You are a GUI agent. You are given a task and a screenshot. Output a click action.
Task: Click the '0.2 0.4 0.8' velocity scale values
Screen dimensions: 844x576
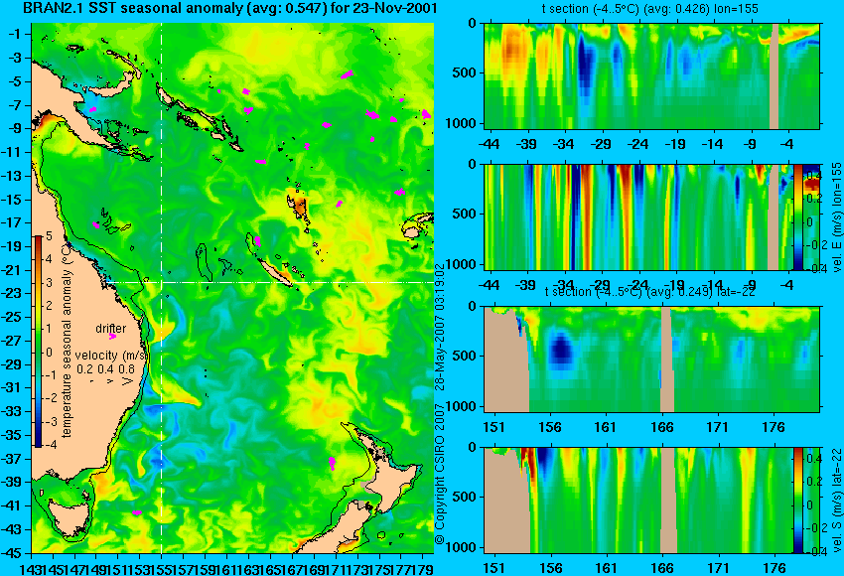coord(106,369)
